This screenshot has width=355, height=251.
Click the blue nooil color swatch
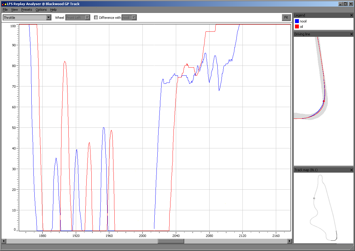tap(297, 21)
